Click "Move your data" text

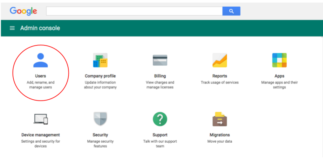[x=220, y=141]
